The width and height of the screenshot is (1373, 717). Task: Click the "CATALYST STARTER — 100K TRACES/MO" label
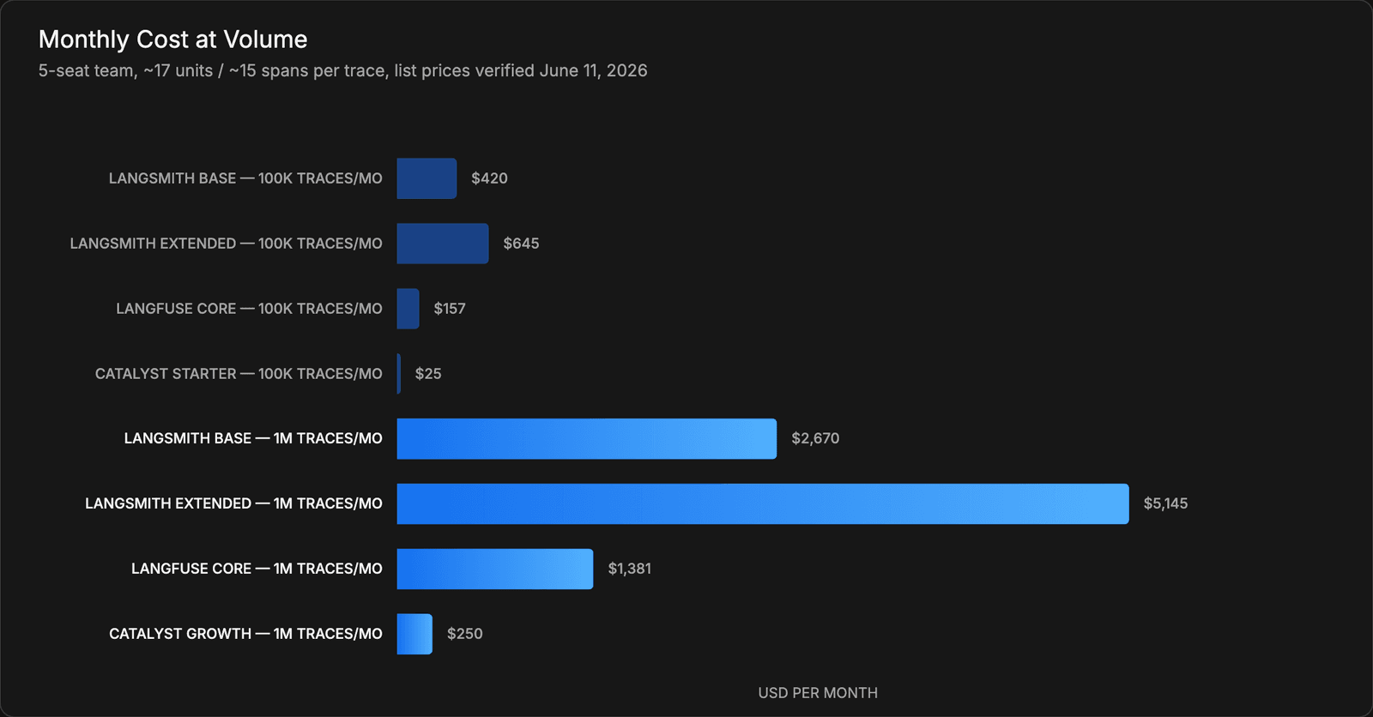tap(239, 374)
